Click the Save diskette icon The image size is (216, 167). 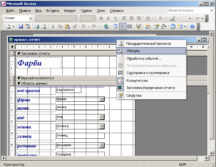pyautogui.click(x=21, y=26)
